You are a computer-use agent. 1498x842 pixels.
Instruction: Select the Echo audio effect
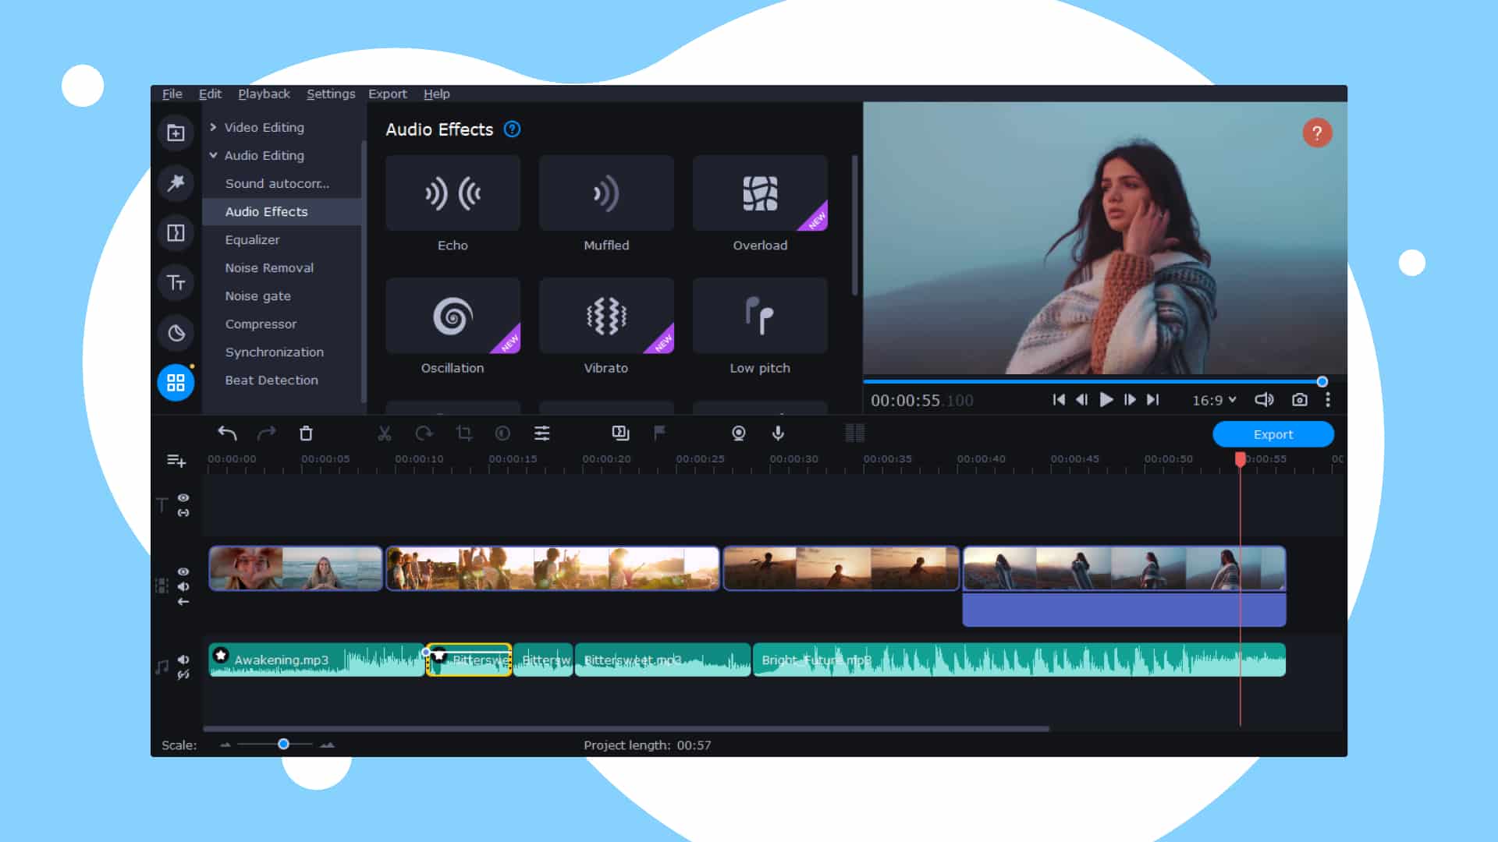(453, 193)
